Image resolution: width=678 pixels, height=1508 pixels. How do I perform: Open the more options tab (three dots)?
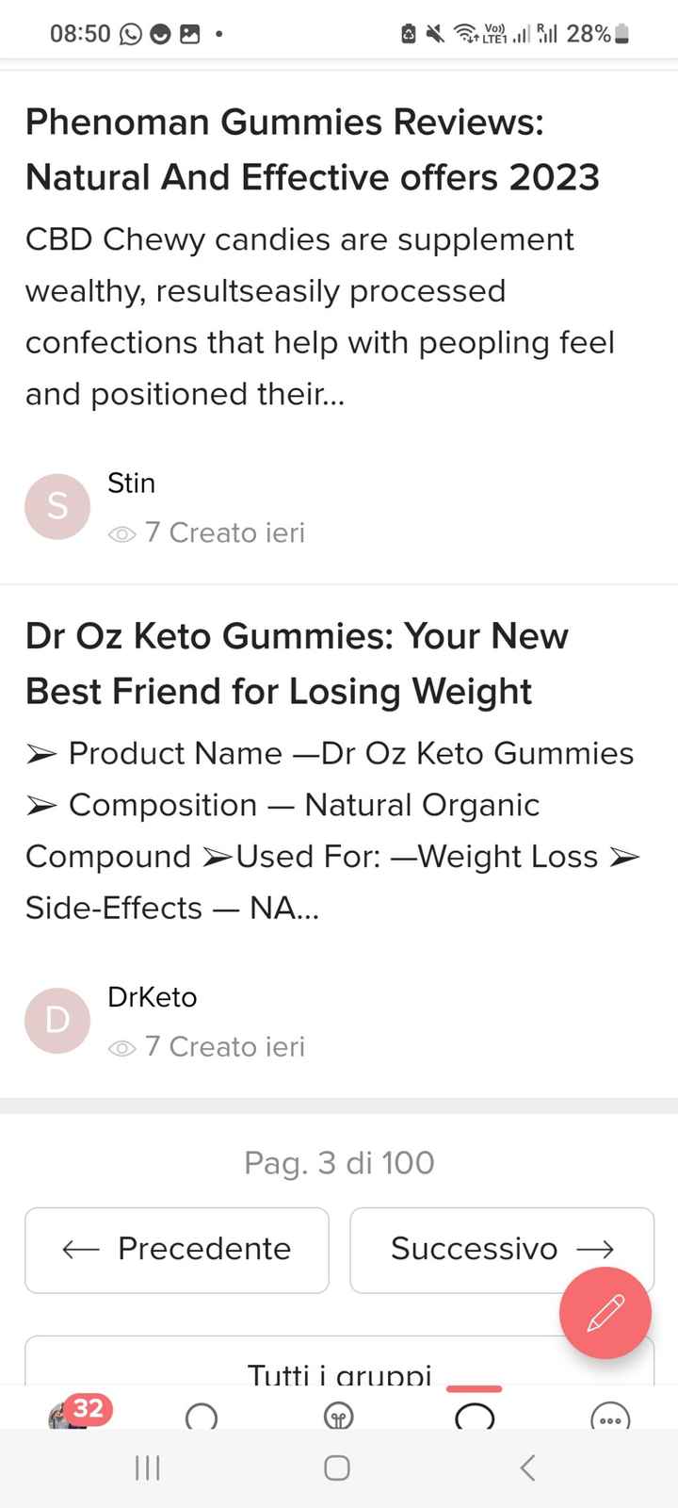609,1417
